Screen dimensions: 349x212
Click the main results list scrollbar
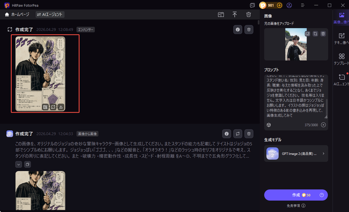click(x=258, y=22)
